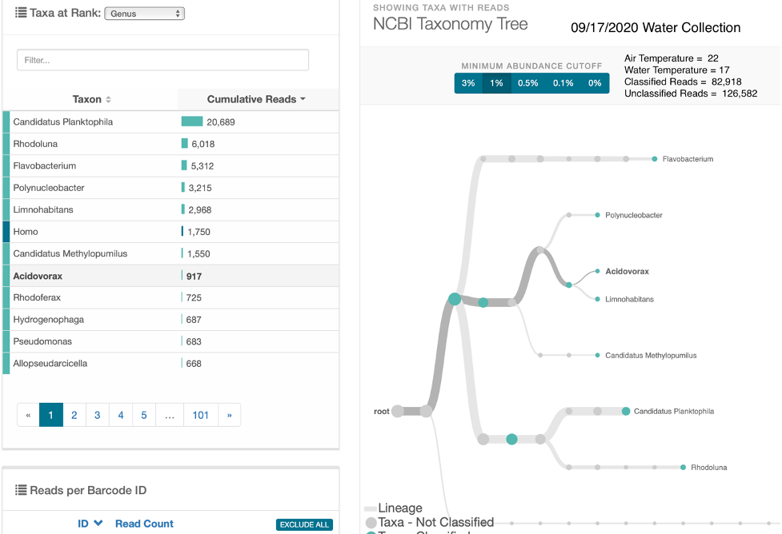
Task: Jump to page 101 in pagination
Action: (200, 415)
